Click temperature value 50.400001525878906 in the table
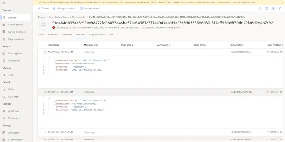 click(241, 92)
